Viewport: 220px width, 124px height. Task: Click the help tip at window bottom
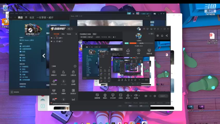[x=61, y=104]
